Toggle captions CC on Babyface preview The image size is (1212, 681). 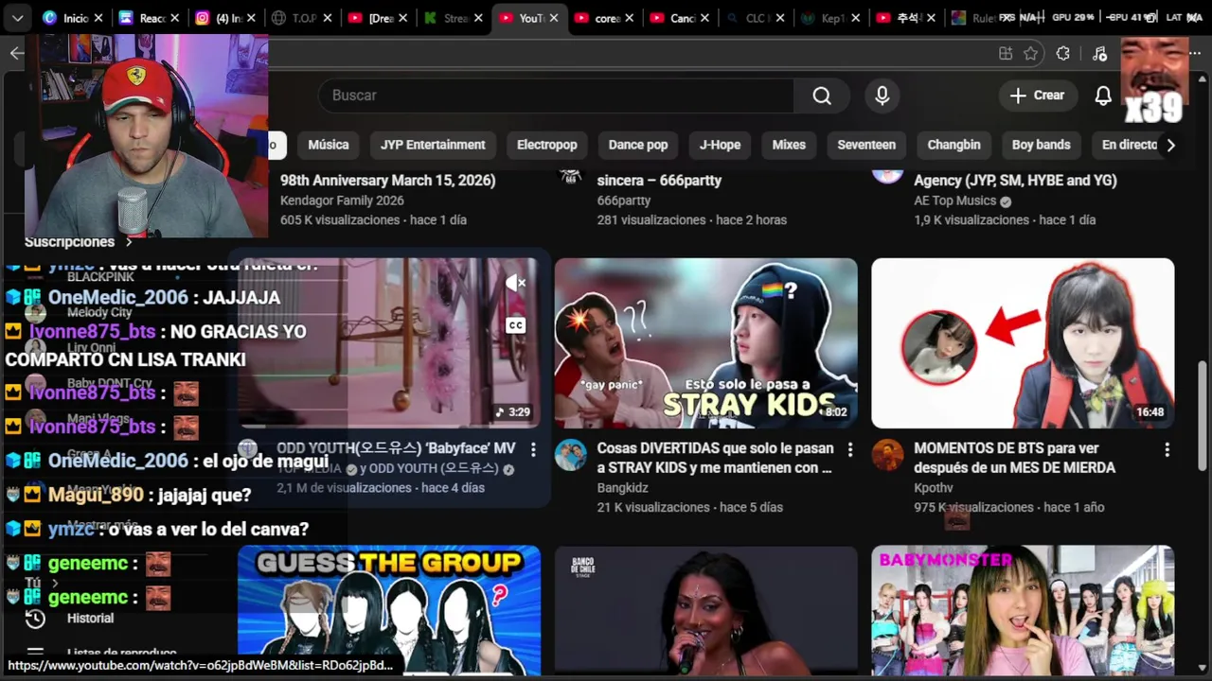515,325
